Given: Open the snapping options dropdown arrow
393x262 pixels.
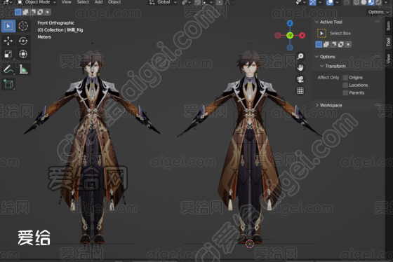Looking at the screenshot, I should pyautogui.click(x=208, y=2).
